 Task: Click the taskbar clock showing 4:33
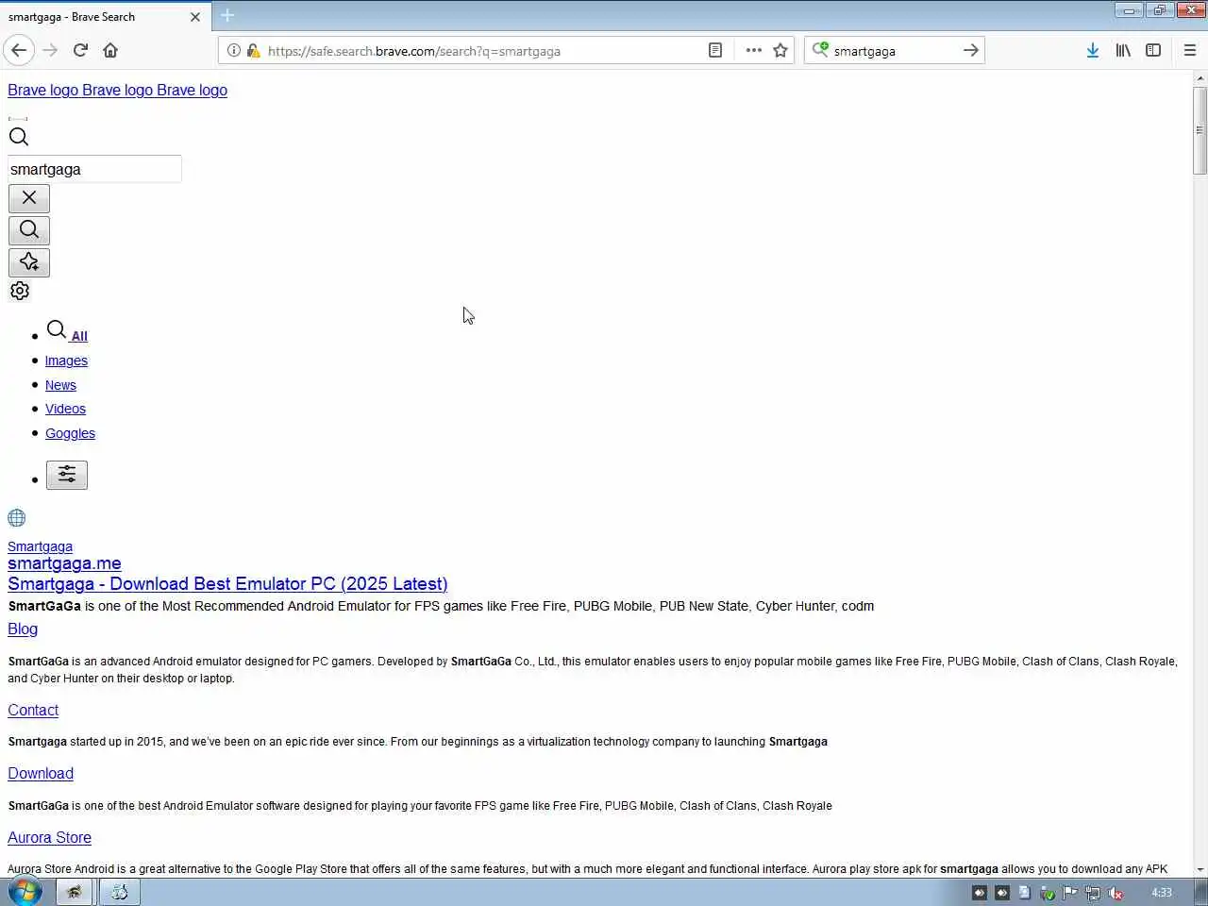(1162, 893)
